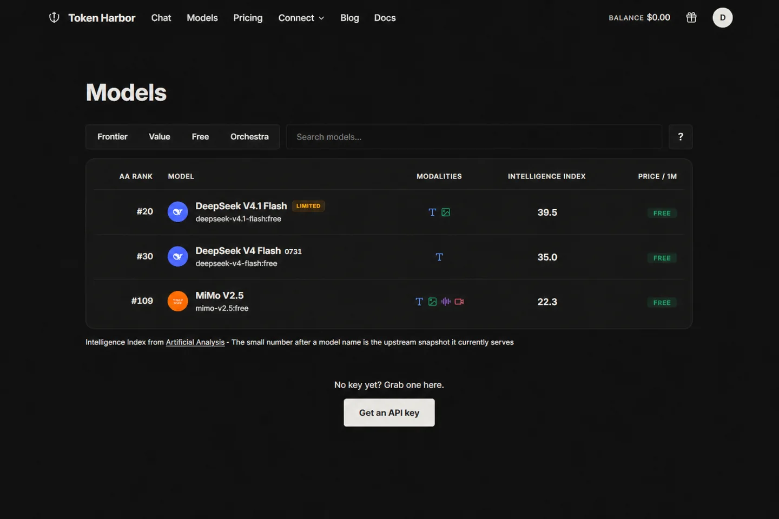Click the #20 rank cell
The image size is (779, 519).
[x=144, y=211]
